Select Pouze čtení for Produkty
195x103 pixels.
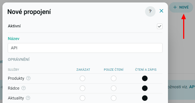[114, 78]
